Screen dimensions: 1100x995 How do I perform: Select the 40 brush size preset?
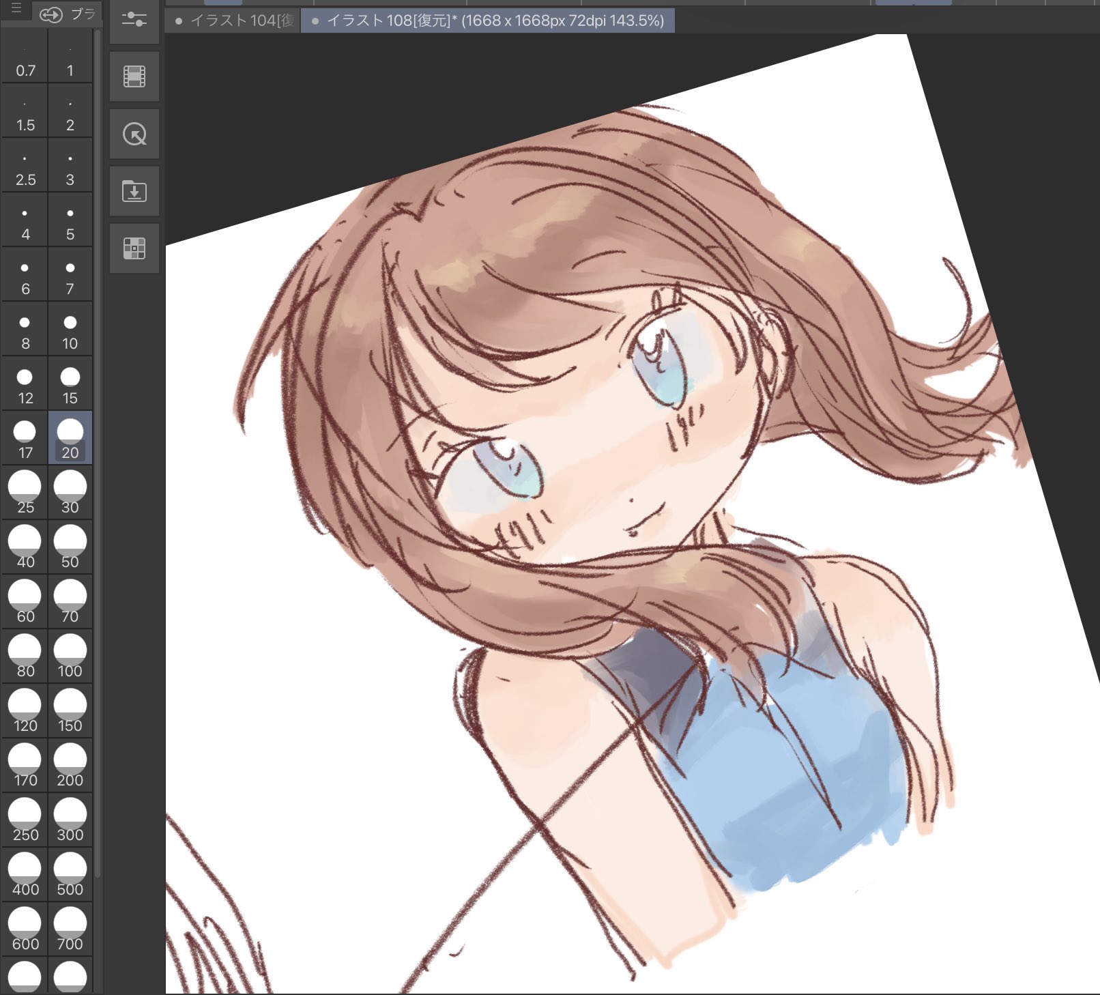(25, 547)
